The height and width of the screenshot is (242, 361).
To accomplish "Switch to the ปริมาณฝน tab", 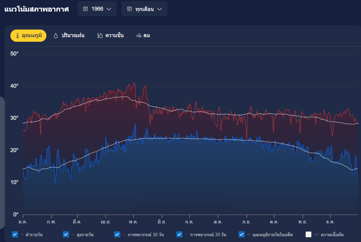I will click(69, 36).
